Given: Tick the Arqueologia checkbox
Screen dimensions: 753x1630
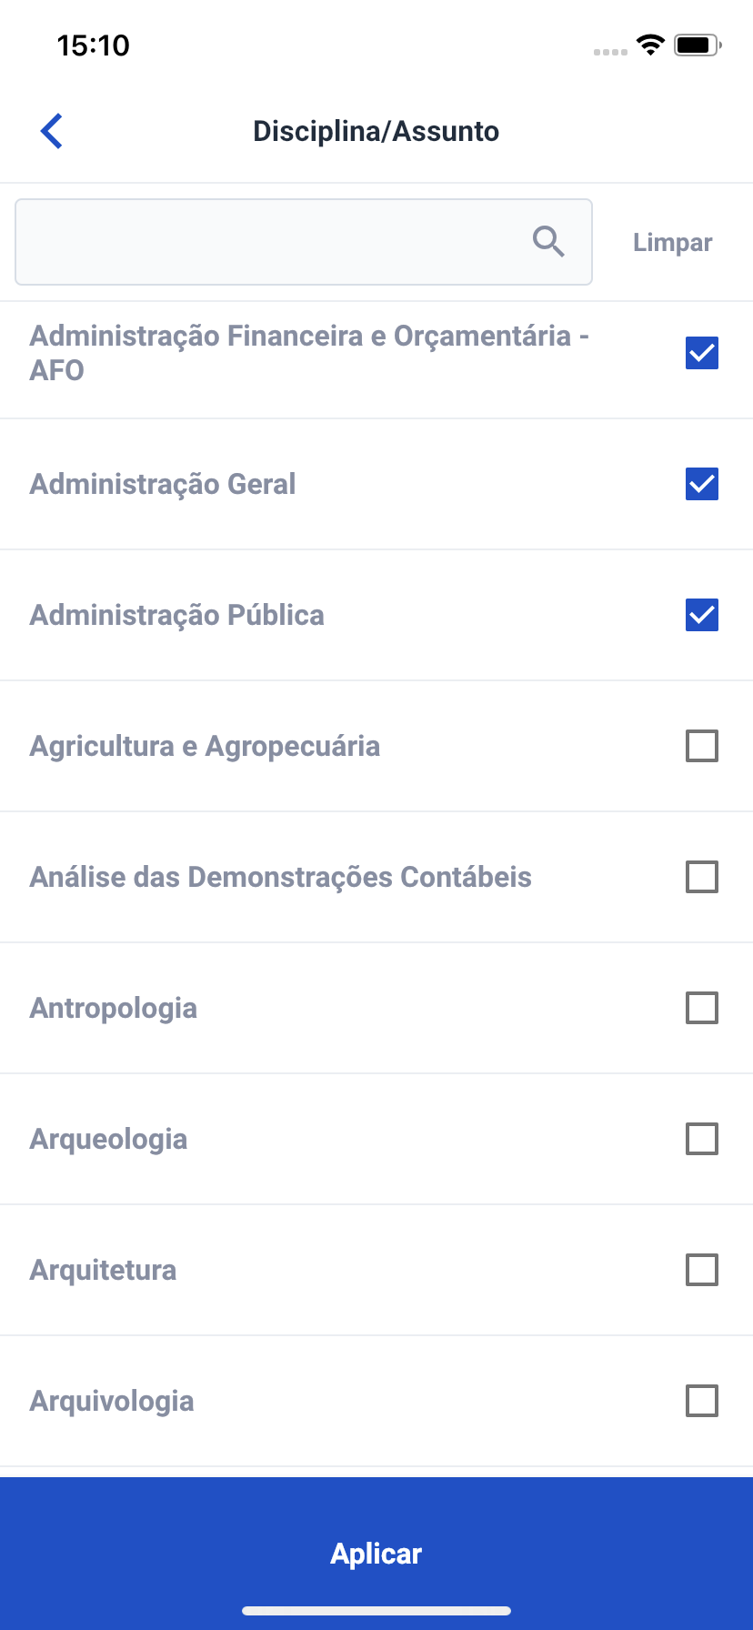Looking at the screenshot, I should pos(701,1139).
